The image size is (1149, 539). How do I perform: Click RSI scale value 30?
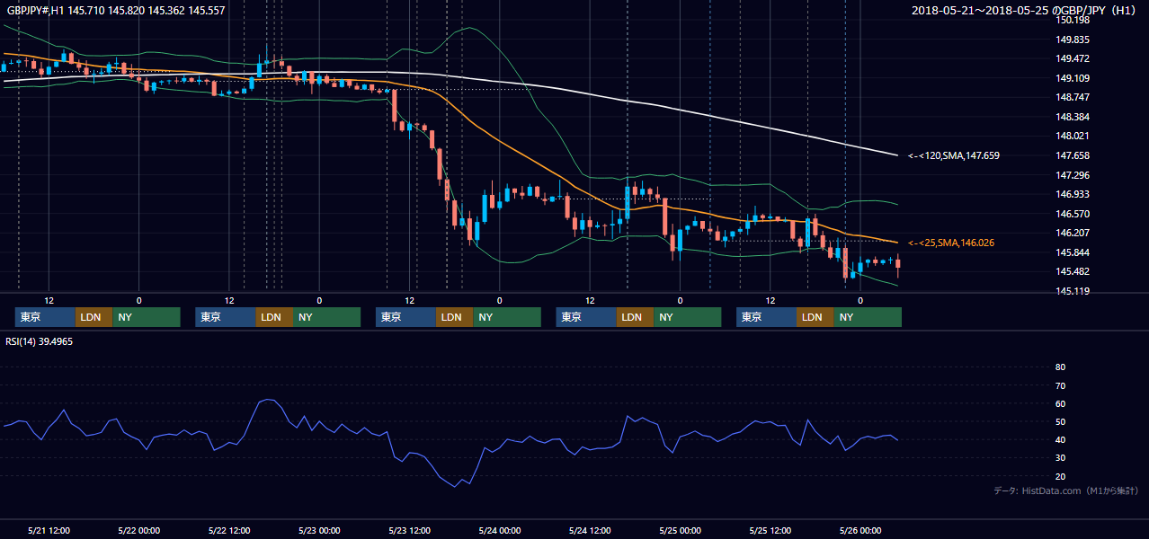[x=1060, y=457]
